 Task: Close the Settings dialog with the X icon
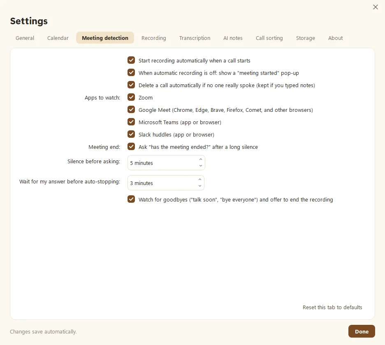[x=375, y=7]
